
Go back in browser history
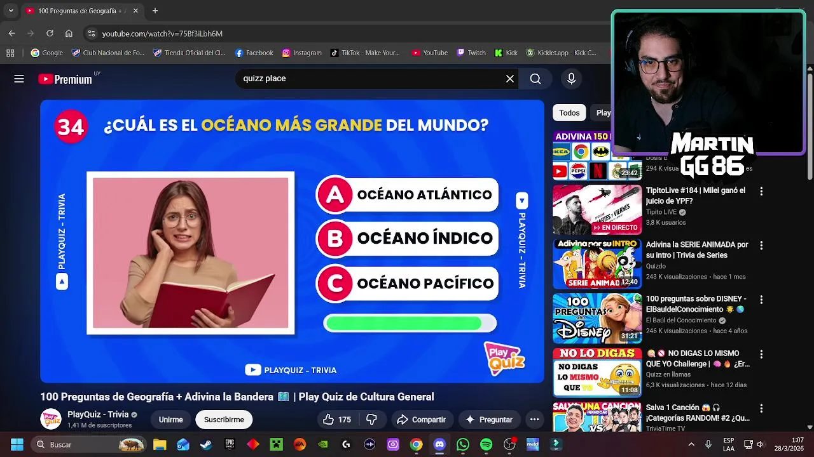point(11,34)
